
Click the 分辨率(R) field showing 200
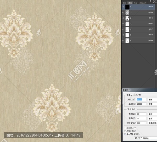tap(141, 123)
